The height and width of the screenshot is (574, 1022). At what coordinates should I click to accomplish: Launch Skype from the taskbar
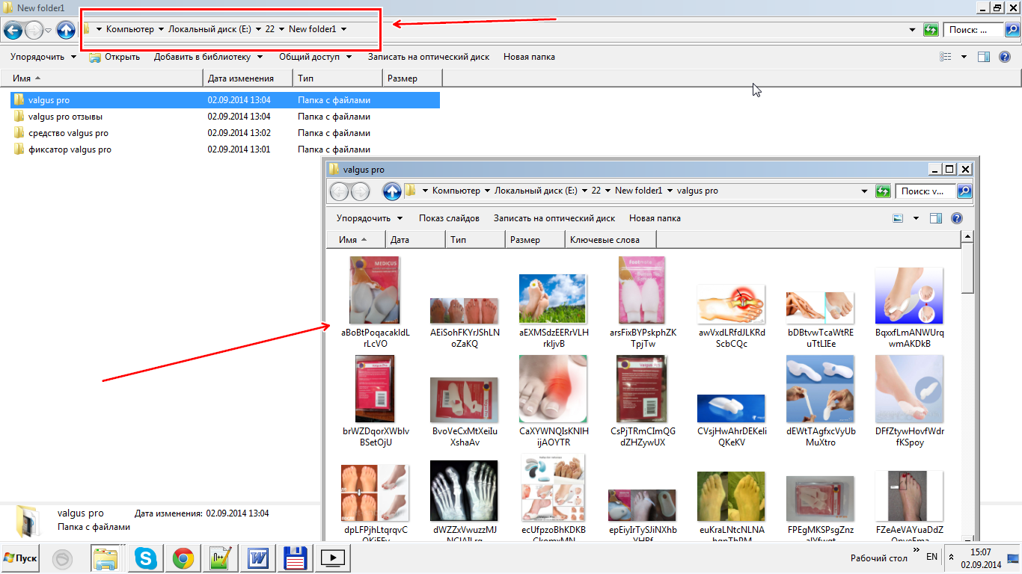145,558
